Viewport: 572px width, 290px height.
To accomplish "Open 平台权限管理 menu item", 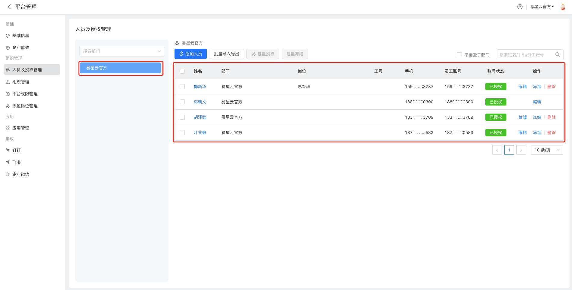I will pyautogui.click(x=32, y=94).
